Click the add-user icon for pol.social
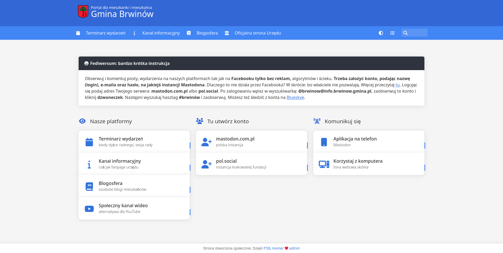 click(x=206, y=164)
